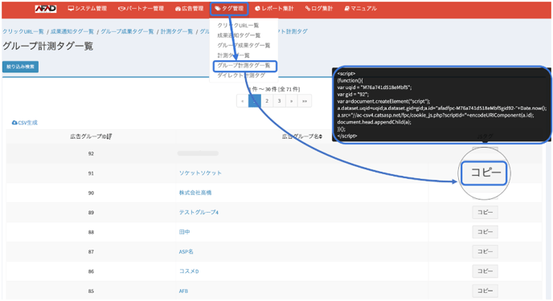The height and width of the screenshot is (301, 553).
Task: Open パートナー管理 menu in navbar
Action: point(141,9)
